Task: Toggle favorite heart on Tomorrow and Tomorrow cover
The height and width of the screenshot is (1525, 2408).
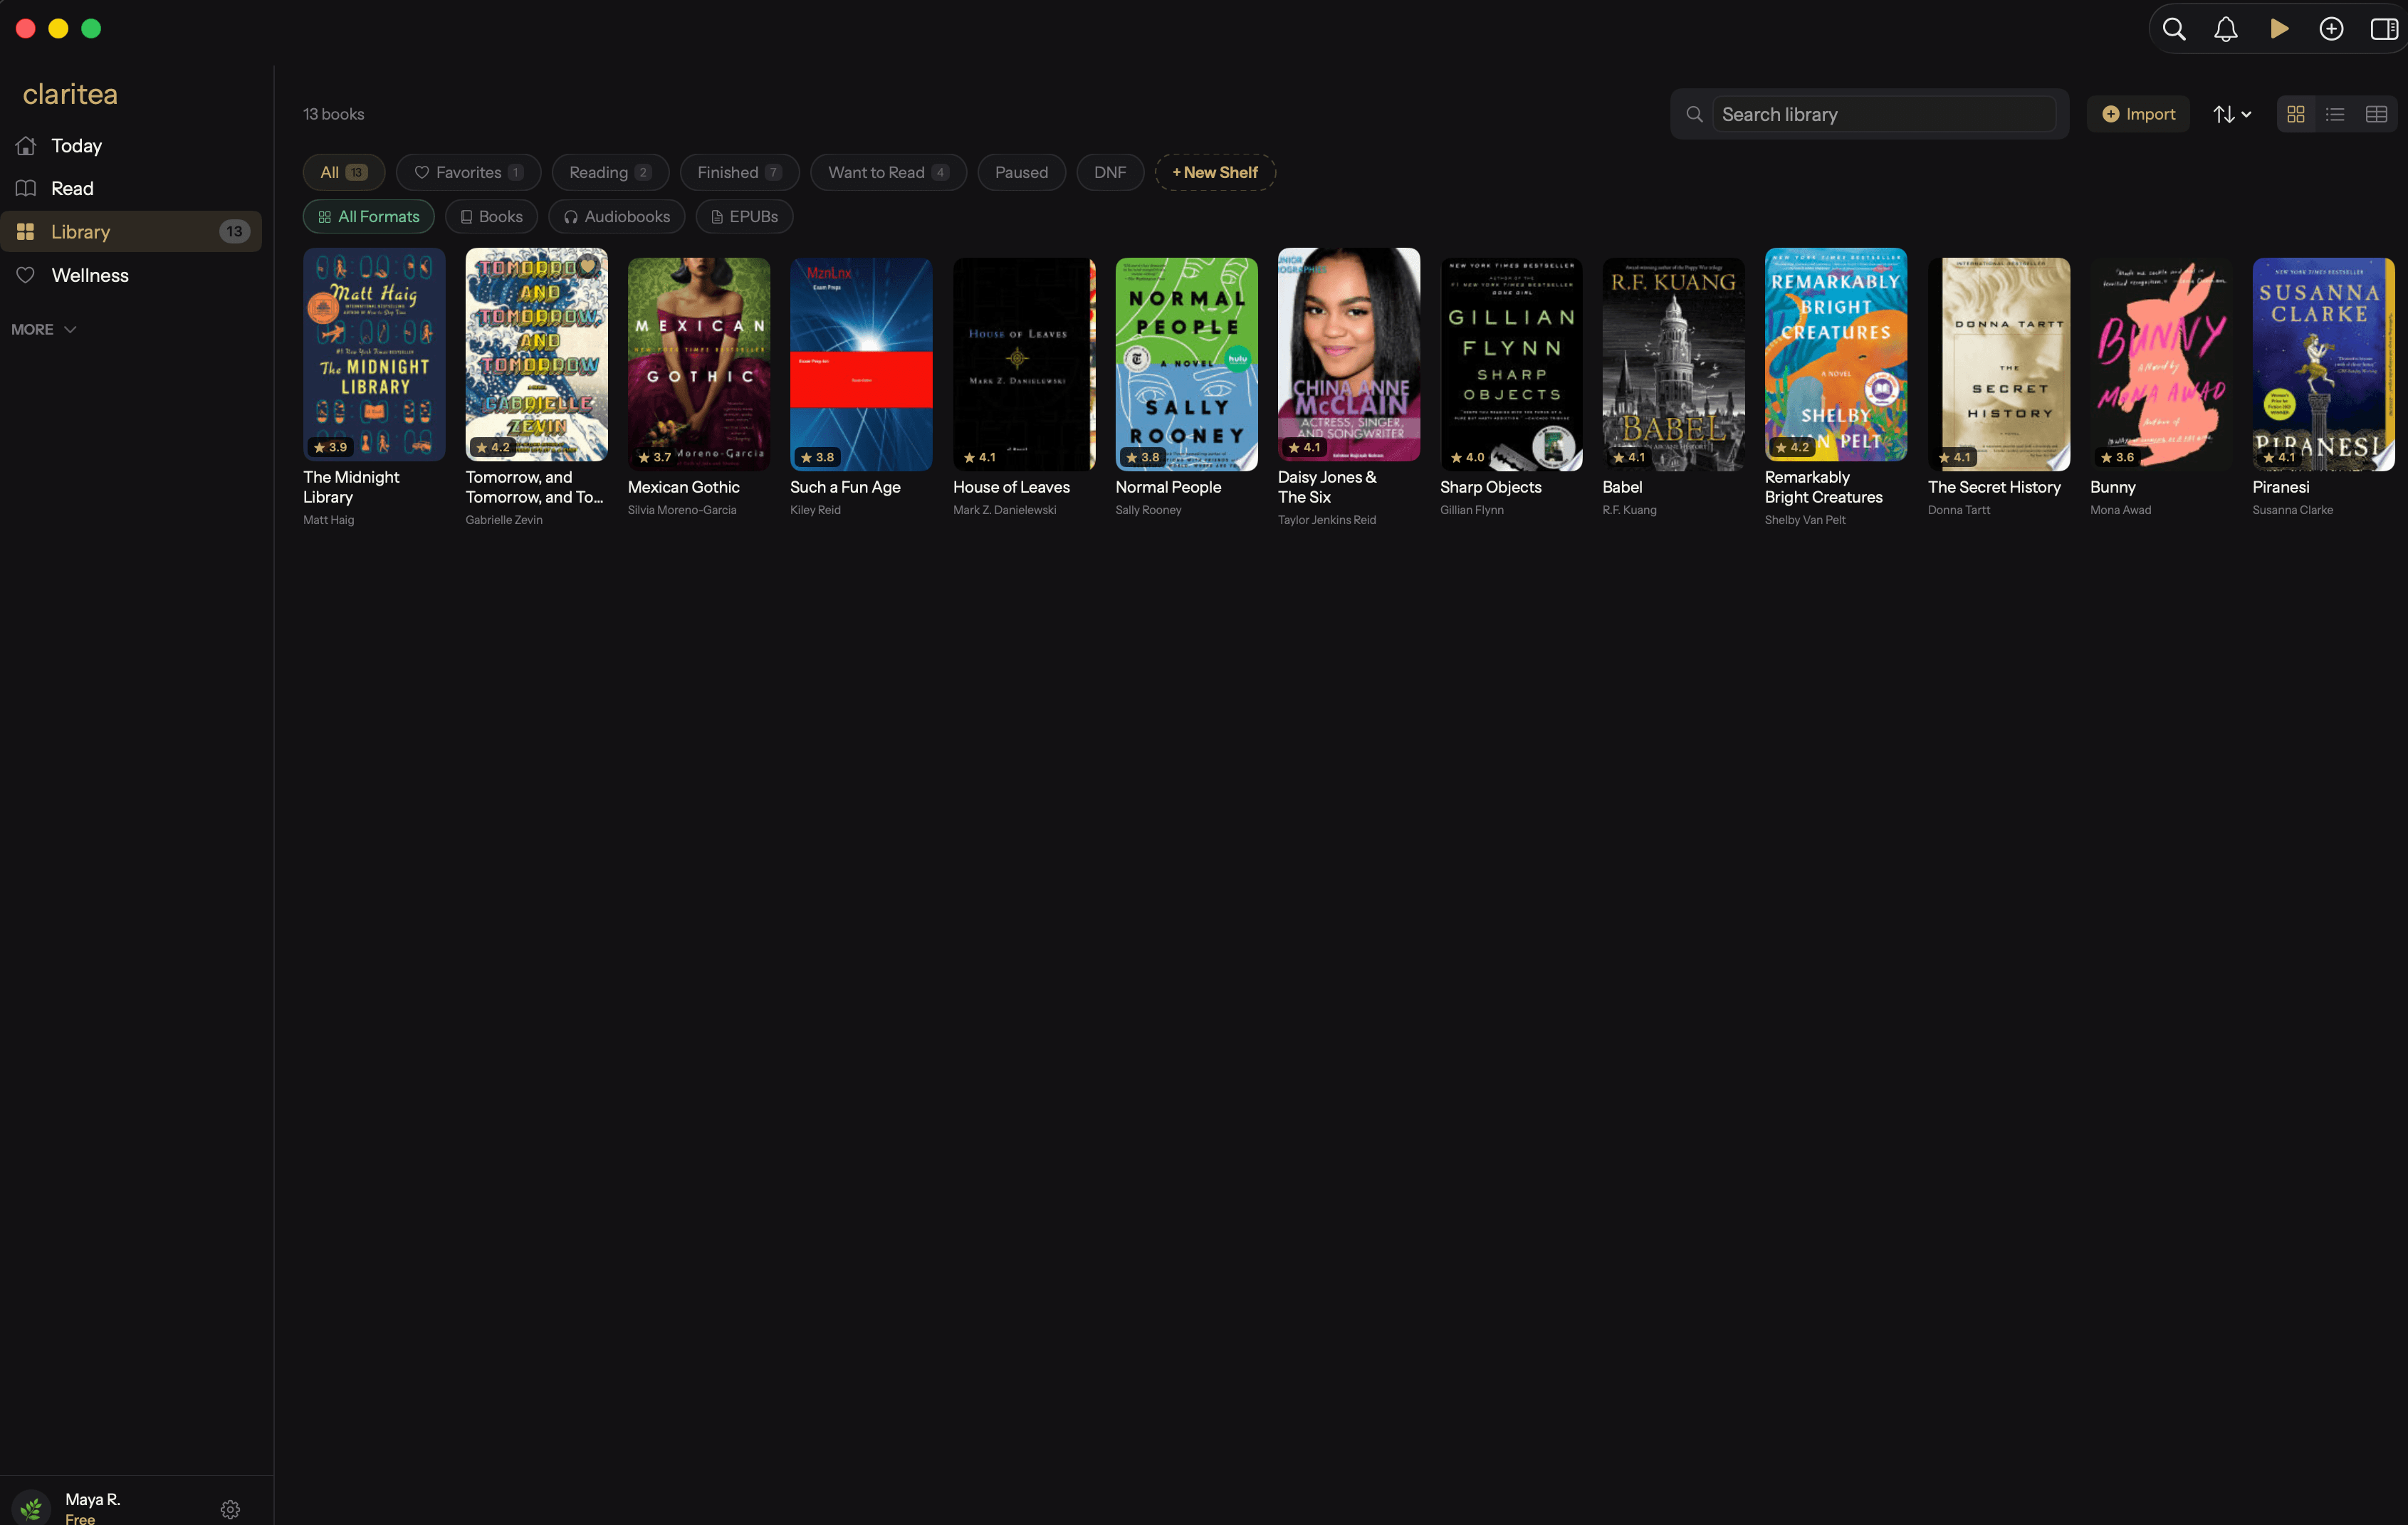Action: coord(588,266)
